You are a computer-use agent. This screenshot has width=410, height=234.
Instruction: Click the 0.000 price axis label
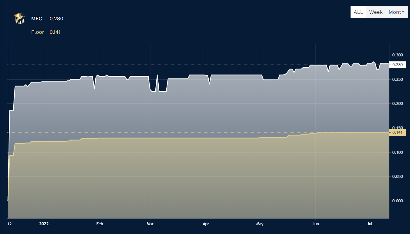click(x=397, y=201)
